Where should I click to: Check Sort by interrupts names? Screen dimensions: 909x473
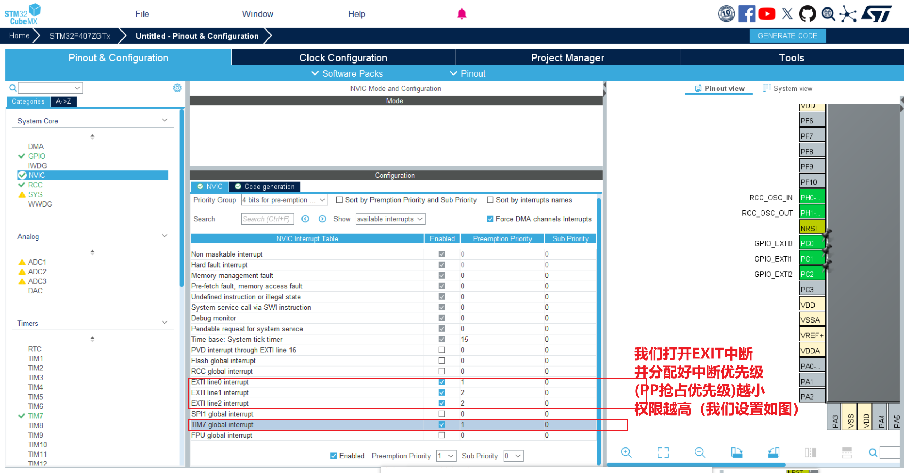tap(490, 200)
